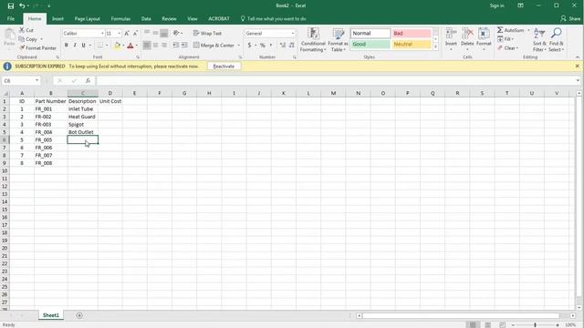
Task: Click the Insert cells icon
Action: click(451, 34)
